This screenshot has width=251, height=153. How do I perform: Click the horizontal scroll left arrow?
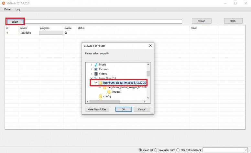coord(87,101)
